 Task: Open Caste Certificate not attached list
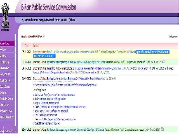(60, 107)
